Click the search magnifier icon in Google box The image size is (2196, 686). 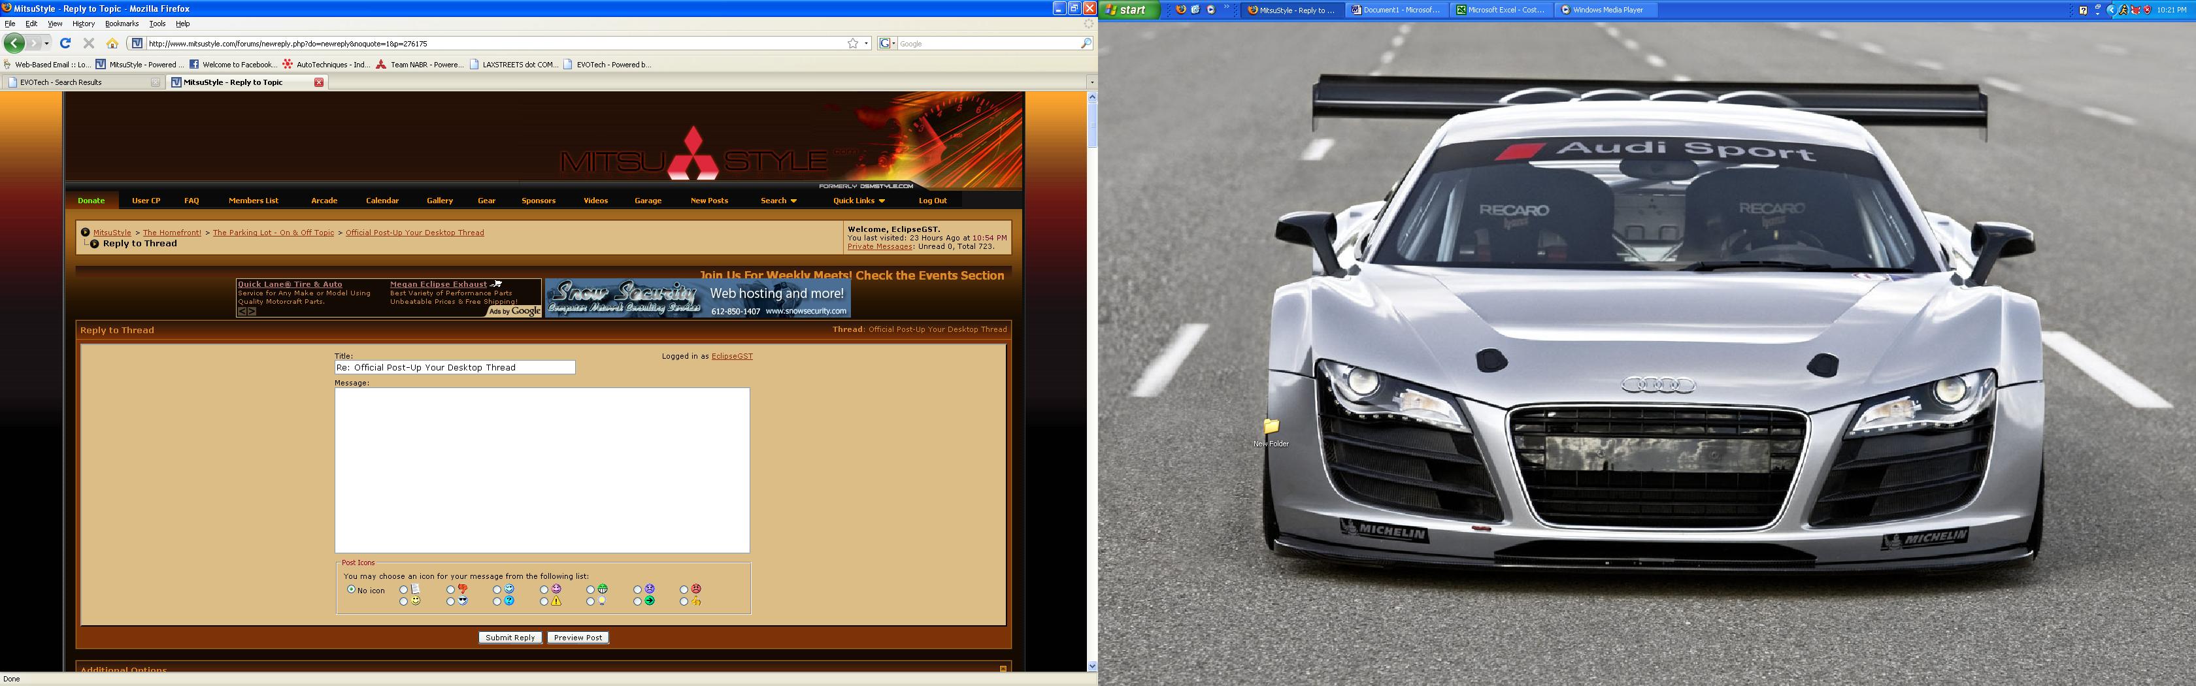[1085, 44]
